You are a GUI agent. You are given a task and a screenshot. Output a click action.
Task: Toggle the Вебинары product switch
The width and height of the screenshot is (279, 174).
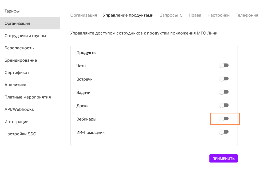click(224, 119)
